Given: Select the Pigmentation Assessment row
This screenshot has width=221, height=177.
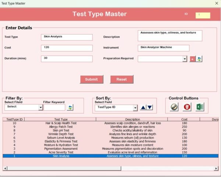Looking at the screenshot, I should coord(110,149).
